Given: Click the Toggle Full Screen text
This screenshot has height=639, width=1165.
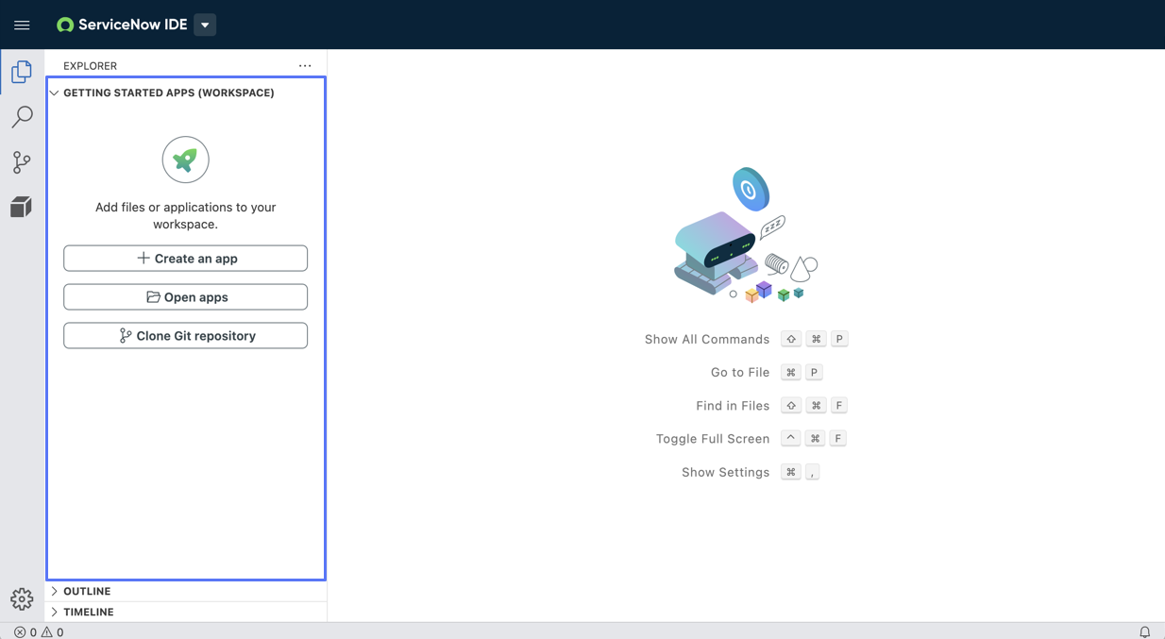Looking at the screenshot, I should click(x=713, y=439).
